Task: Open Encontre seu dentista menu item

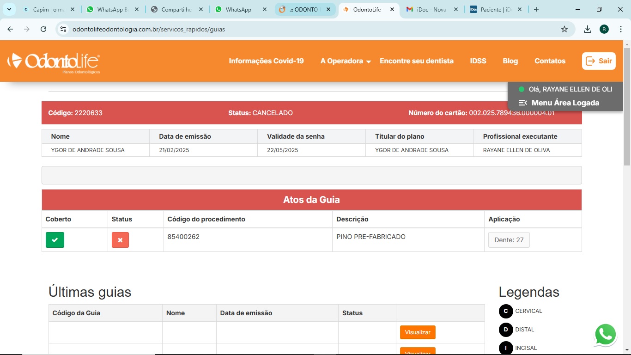Action: point(416,61)
